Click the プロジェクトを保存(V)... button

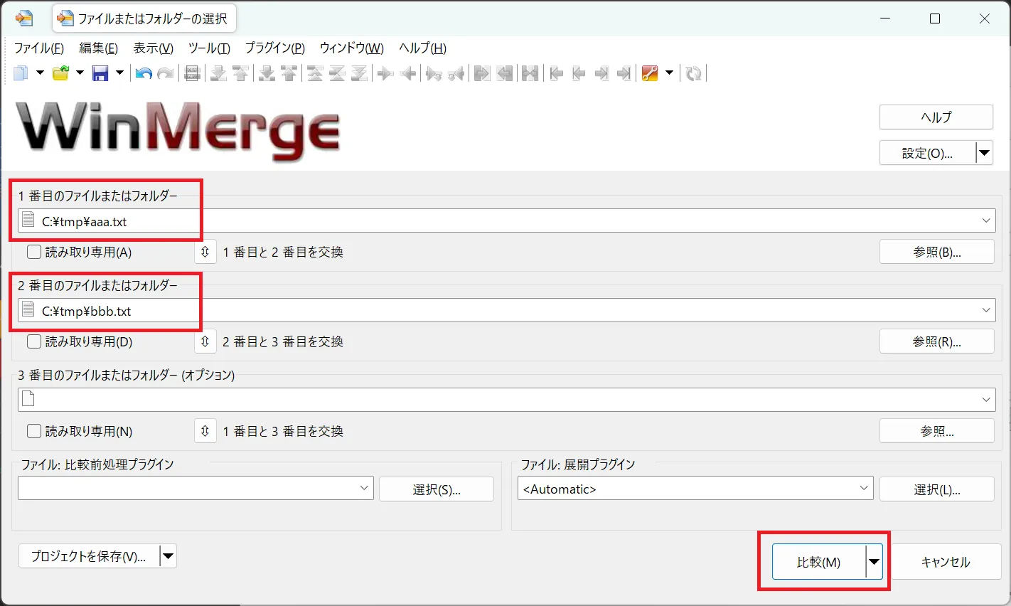(88, 556)
